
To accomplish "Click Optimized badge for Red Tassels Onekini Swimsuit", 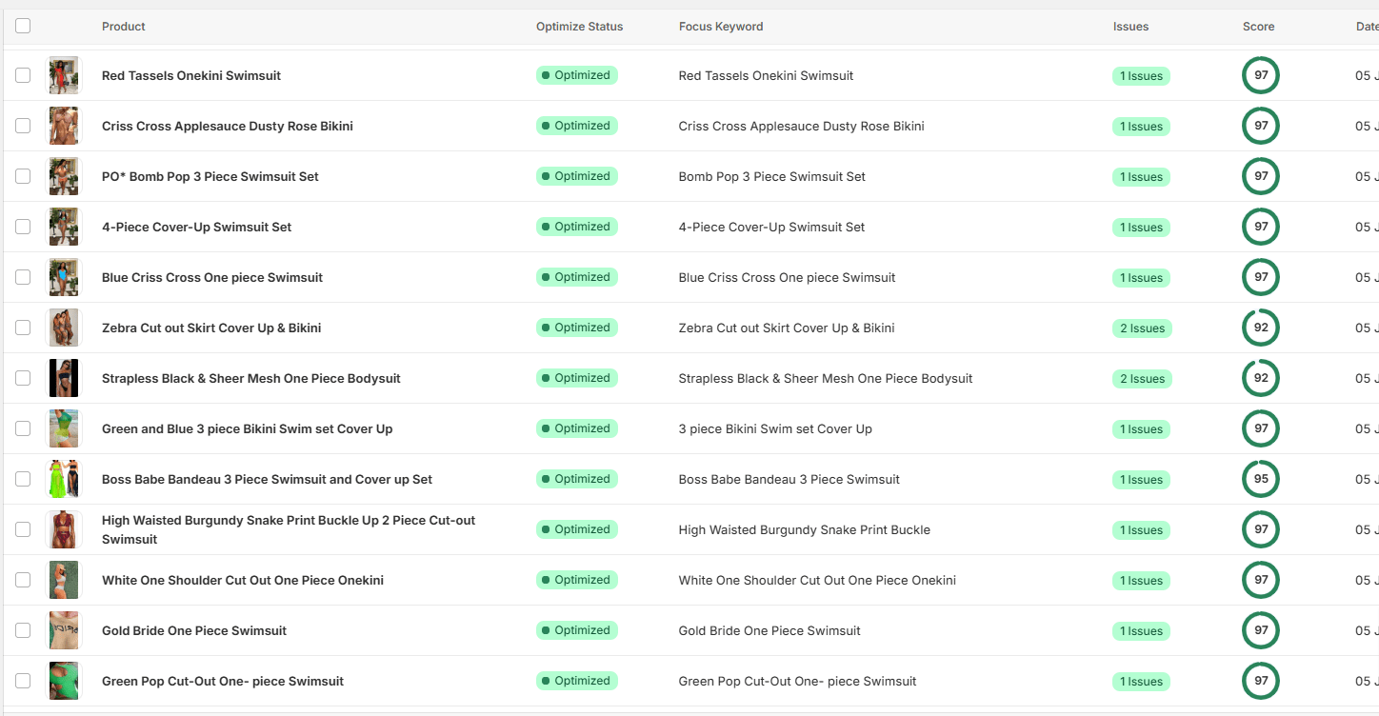I will point(577,75).
